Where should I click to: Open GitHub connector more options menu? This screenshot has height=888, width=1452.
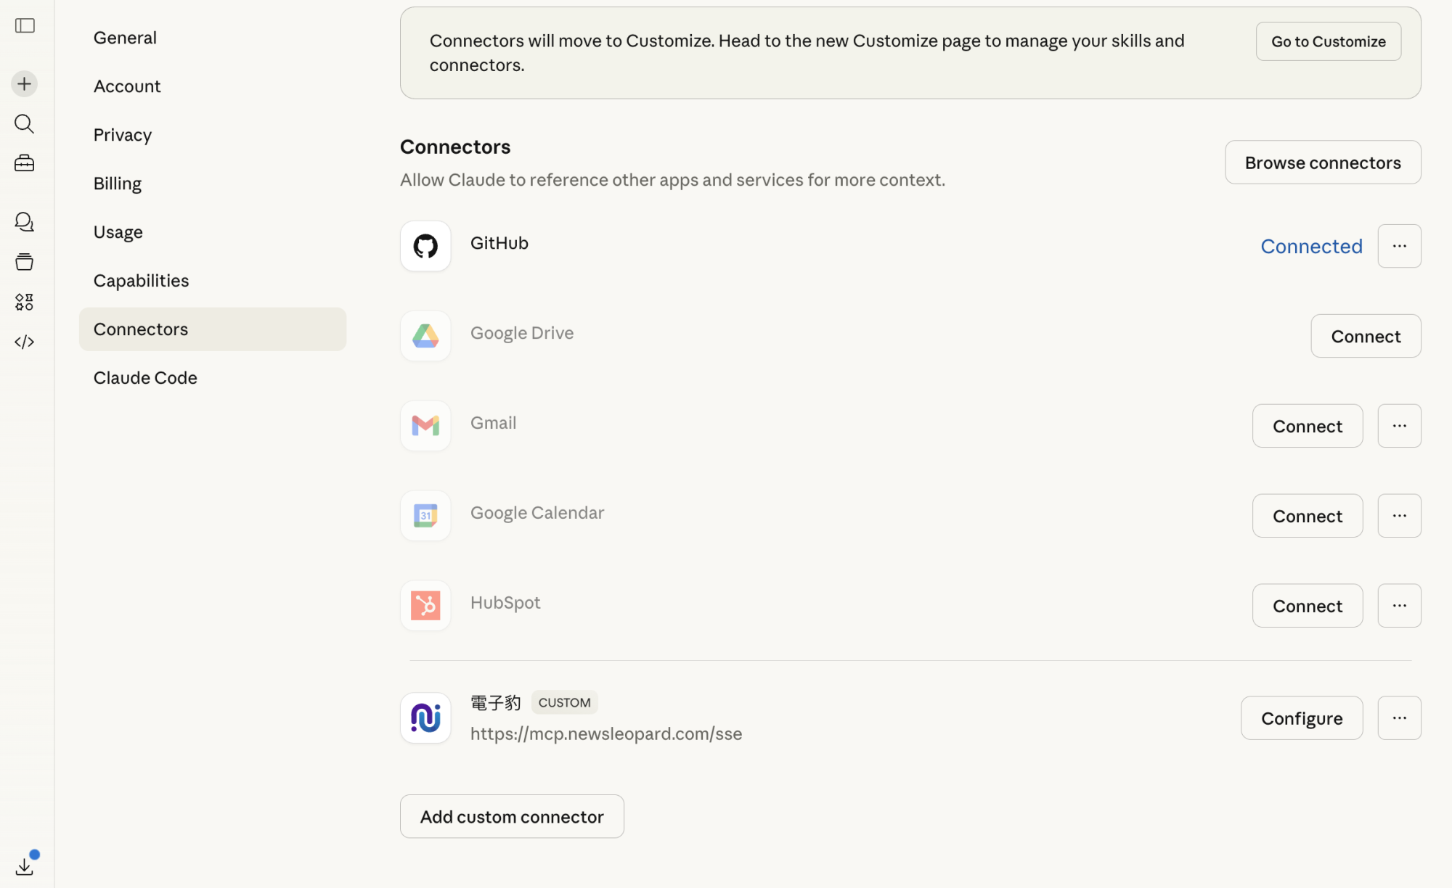pos(1399,246)
